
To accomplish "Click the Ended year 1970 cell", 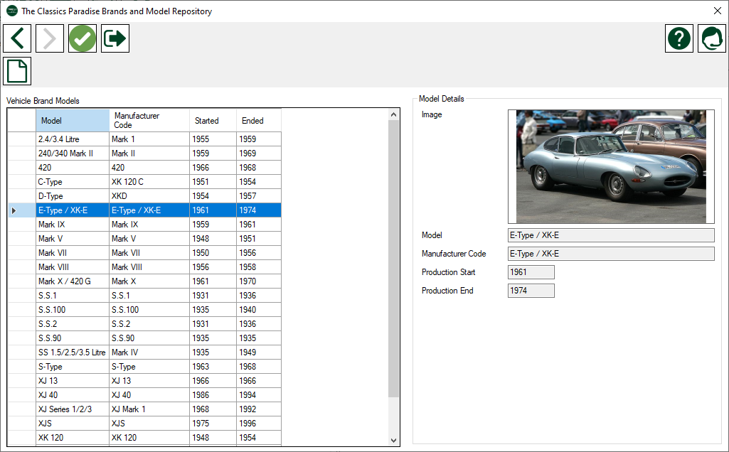I will (259, 281).
